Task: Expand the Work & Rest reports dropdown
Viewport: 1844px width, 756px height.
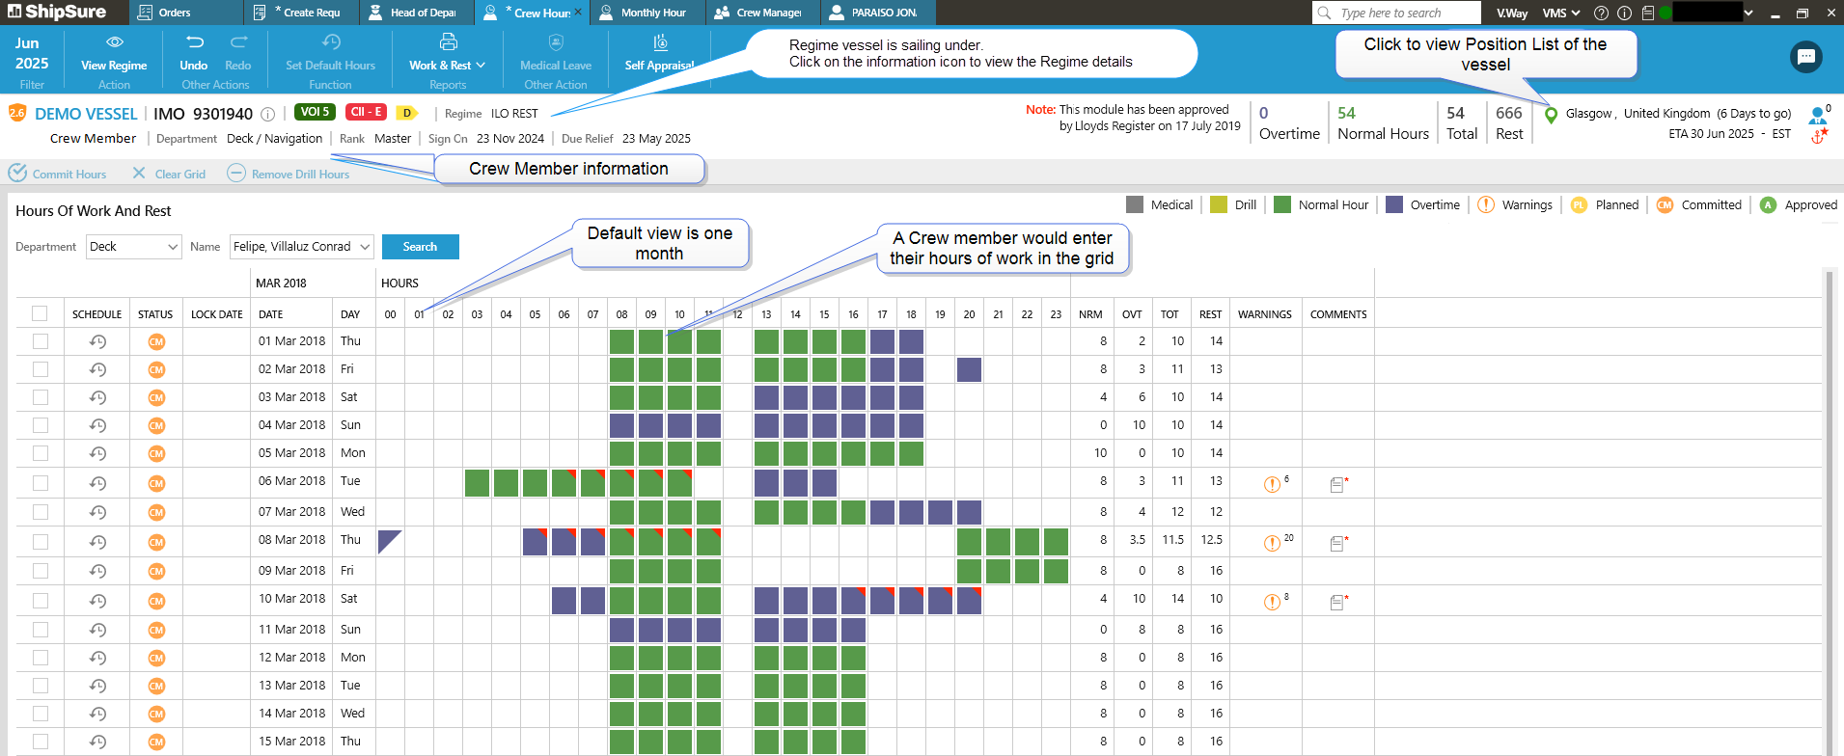Action: pyautogui.click(x=447, y=66)
